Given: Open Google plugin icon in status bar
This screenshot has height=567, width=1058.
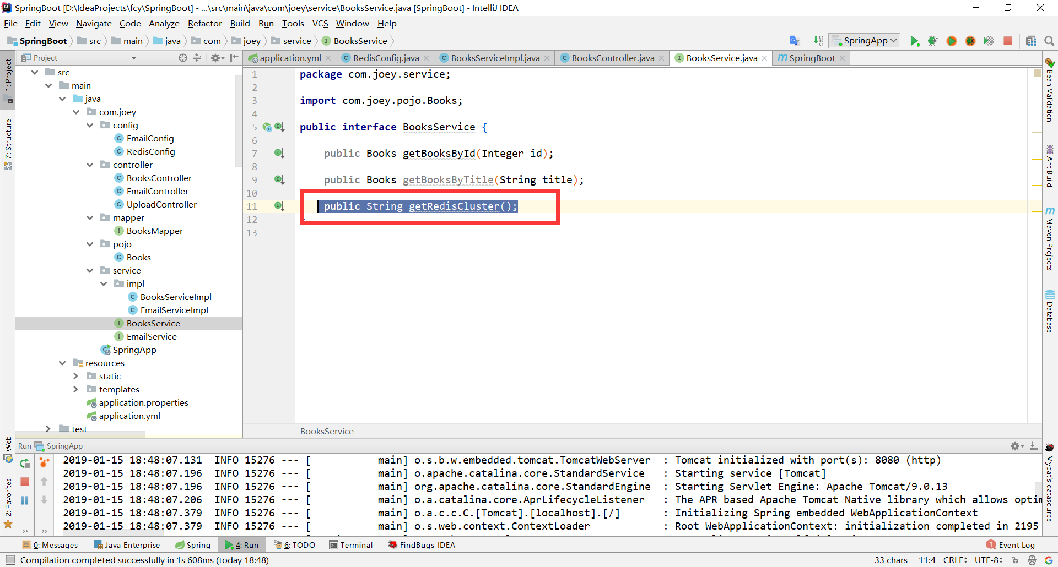Looking at the screenshot, I should point(1049,560).
